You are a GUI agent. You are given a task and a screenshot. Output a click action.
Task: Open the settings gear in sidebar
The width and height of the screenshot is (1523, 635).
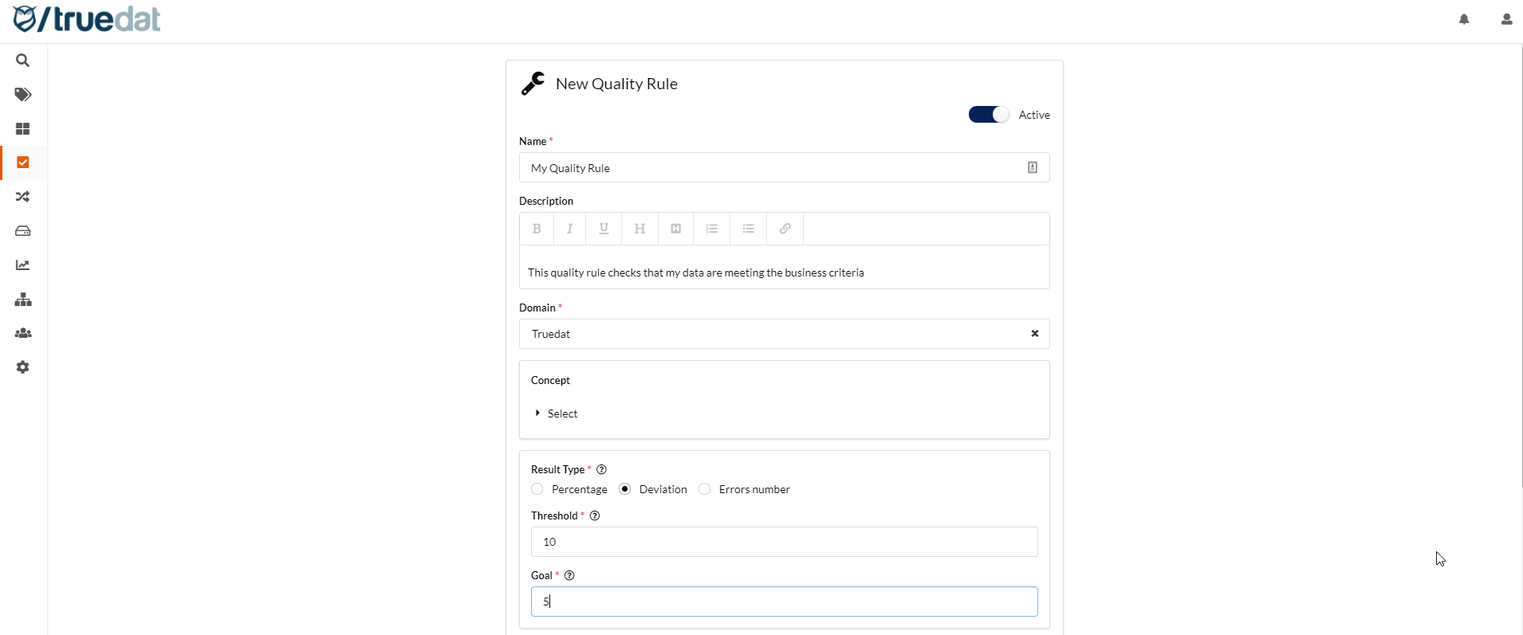(23, 367)
